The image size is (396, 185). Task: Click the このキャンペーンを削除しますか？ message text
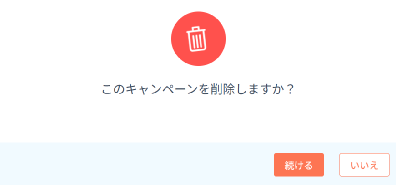198,89
